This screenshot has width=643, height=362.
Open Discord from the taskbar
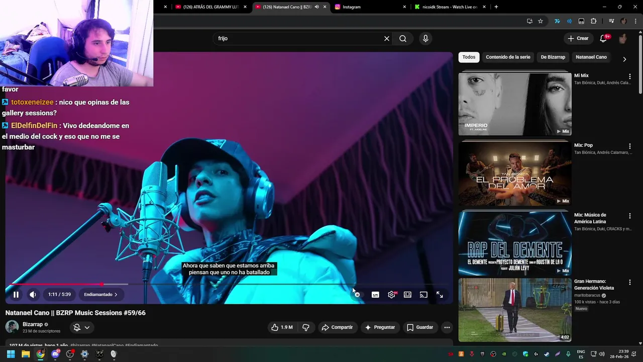[55, 354]
